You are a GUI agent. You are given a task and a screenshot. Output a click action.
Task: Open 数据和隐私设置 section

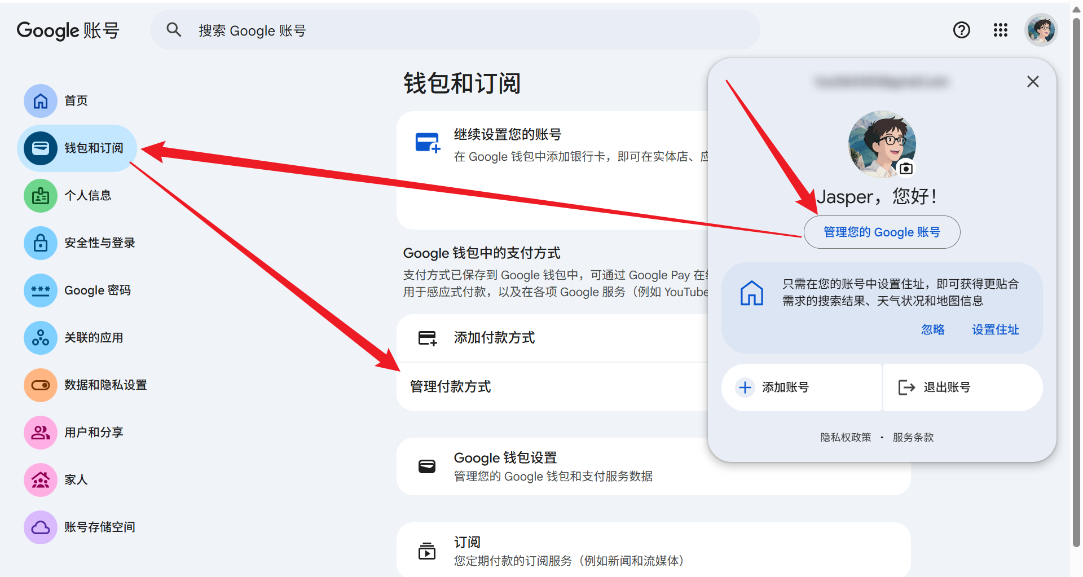85,385
